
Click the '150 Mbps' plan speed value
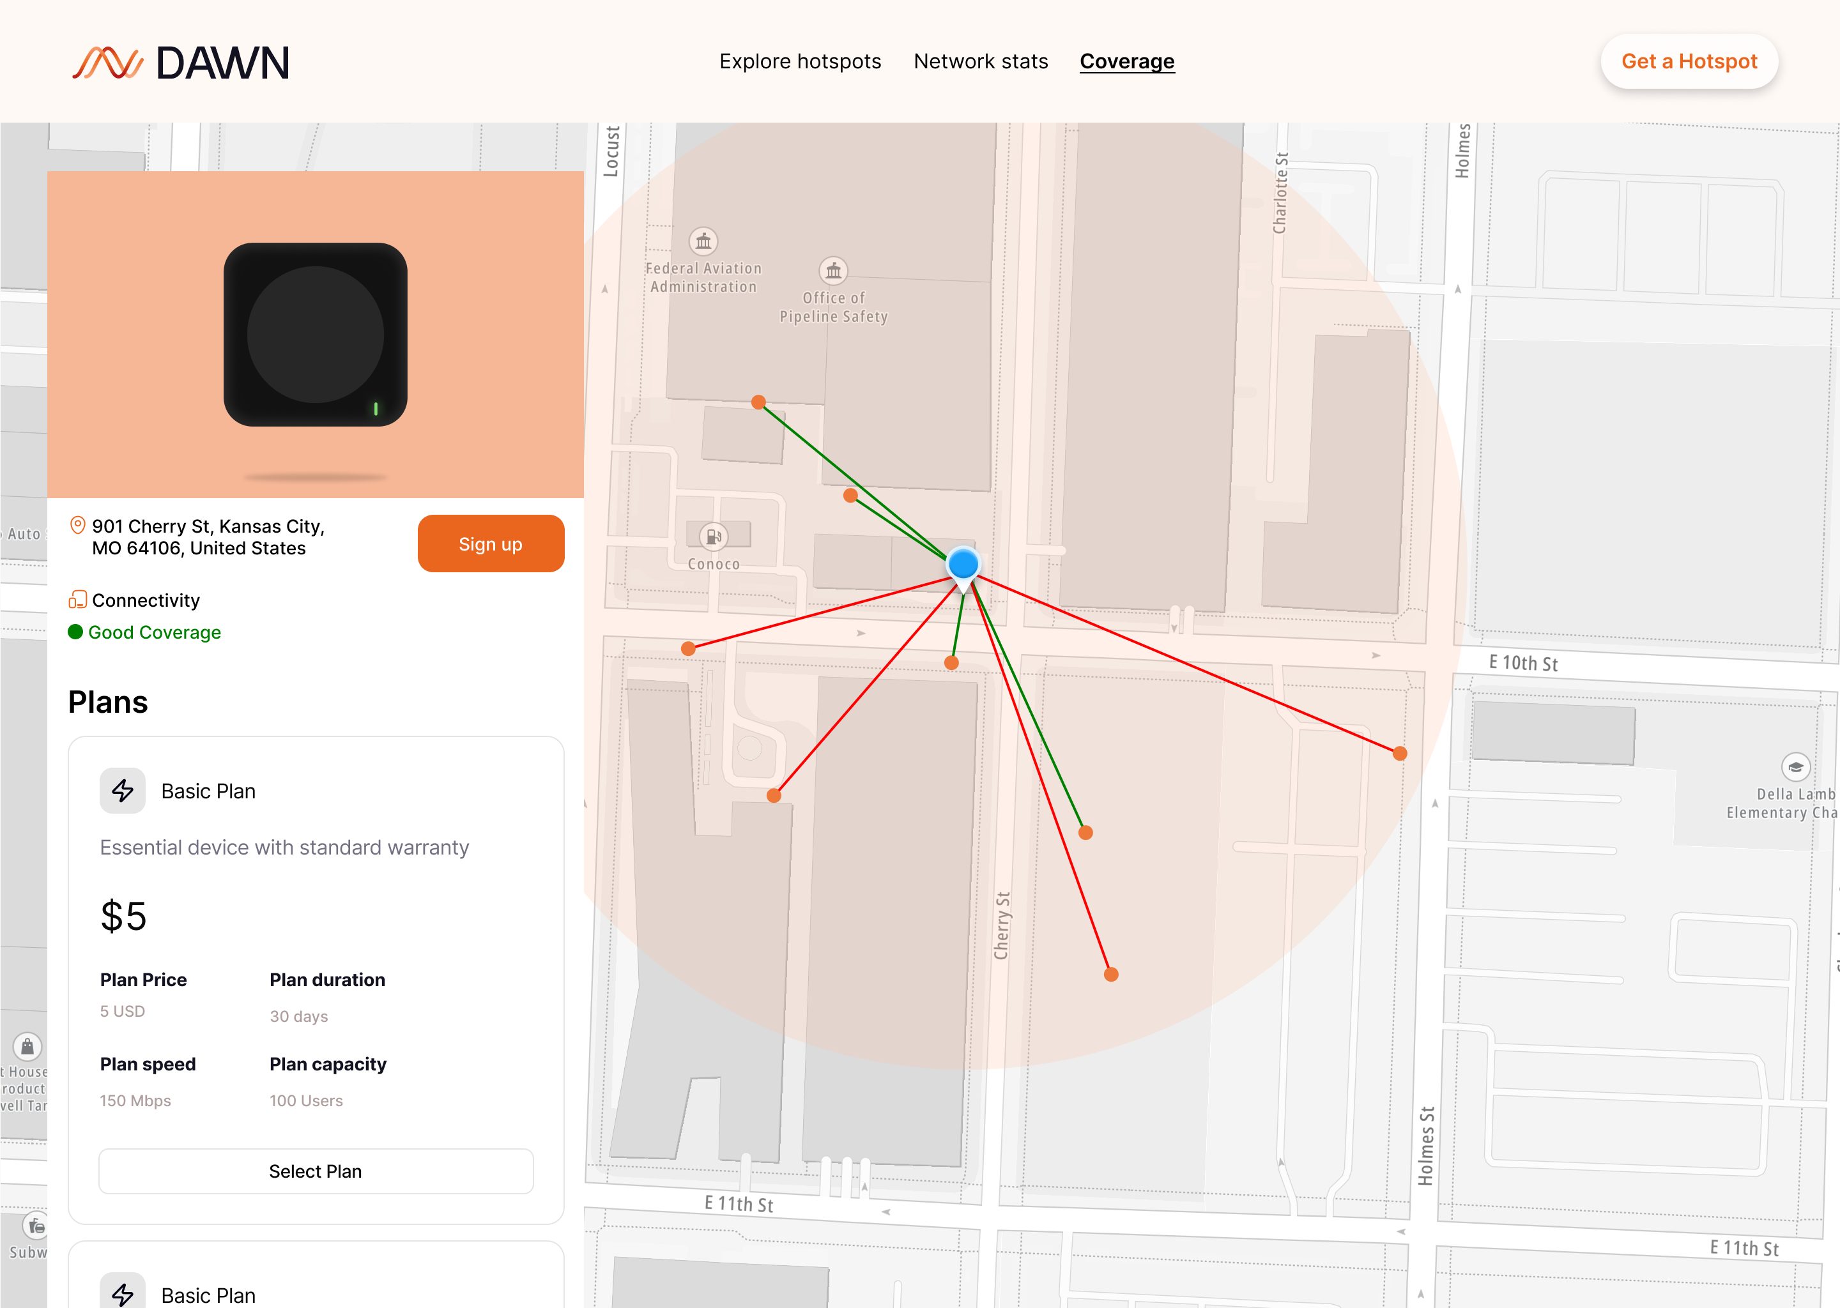coord(135,1100)
